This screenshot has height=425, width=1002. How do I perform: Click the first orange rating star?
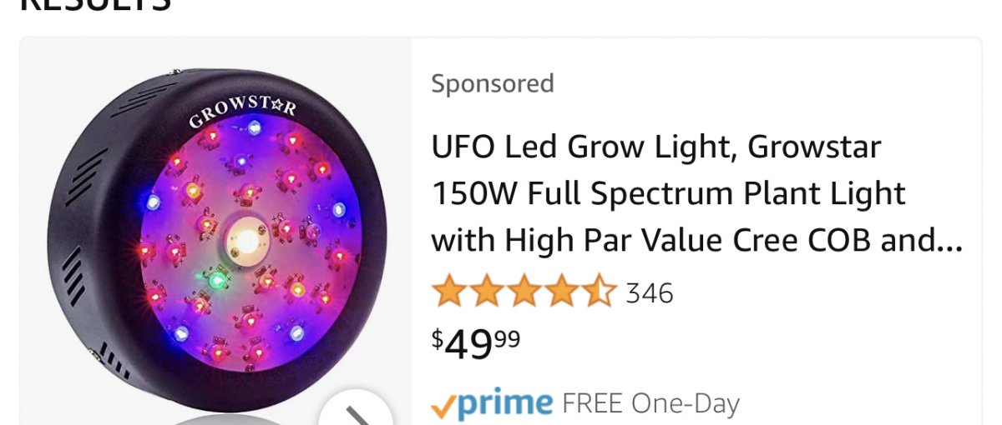click(x=448, y=292)
